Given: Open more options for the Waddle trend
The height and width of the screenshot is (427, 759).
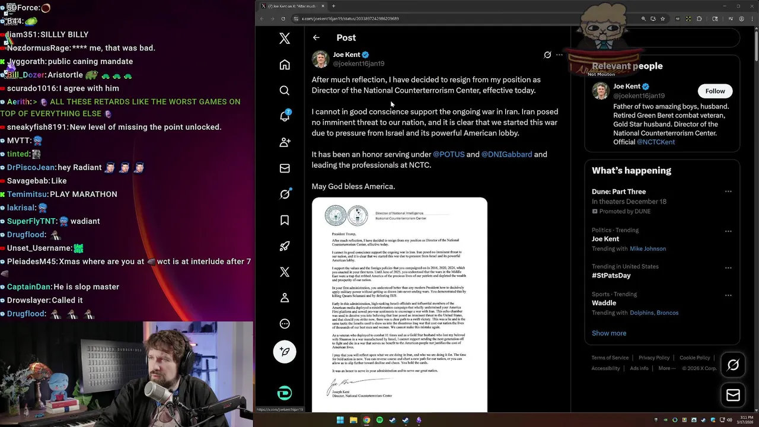Looking at the screenshot, I should pos(728,295).
